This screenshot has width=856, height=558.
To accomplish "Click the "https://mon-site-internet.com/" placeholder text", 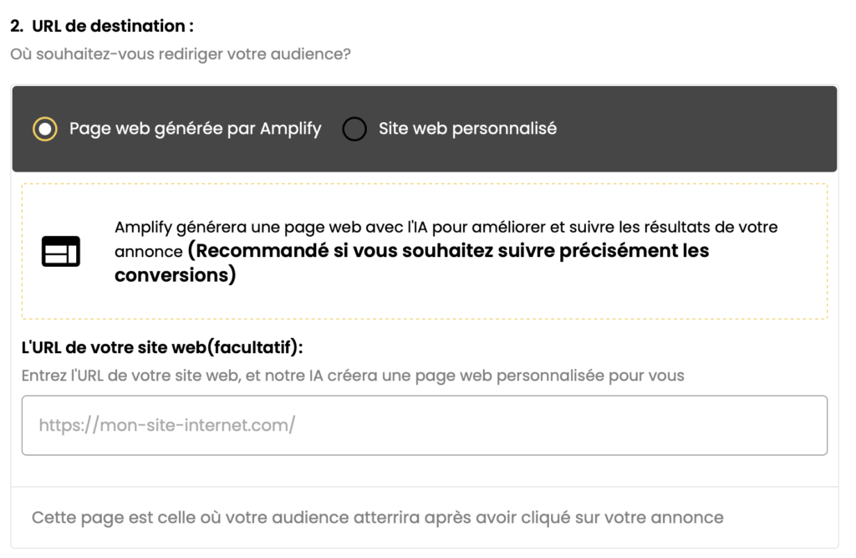I will pyautogui.click(x=167, y=426).
